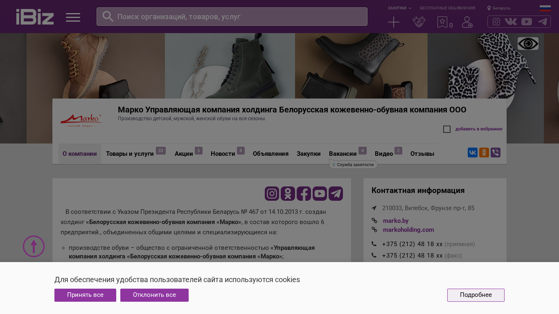Viewport: 559px width, 314px height.
Task: Visit the markoholding.com website link
Action: pos(408,230)
